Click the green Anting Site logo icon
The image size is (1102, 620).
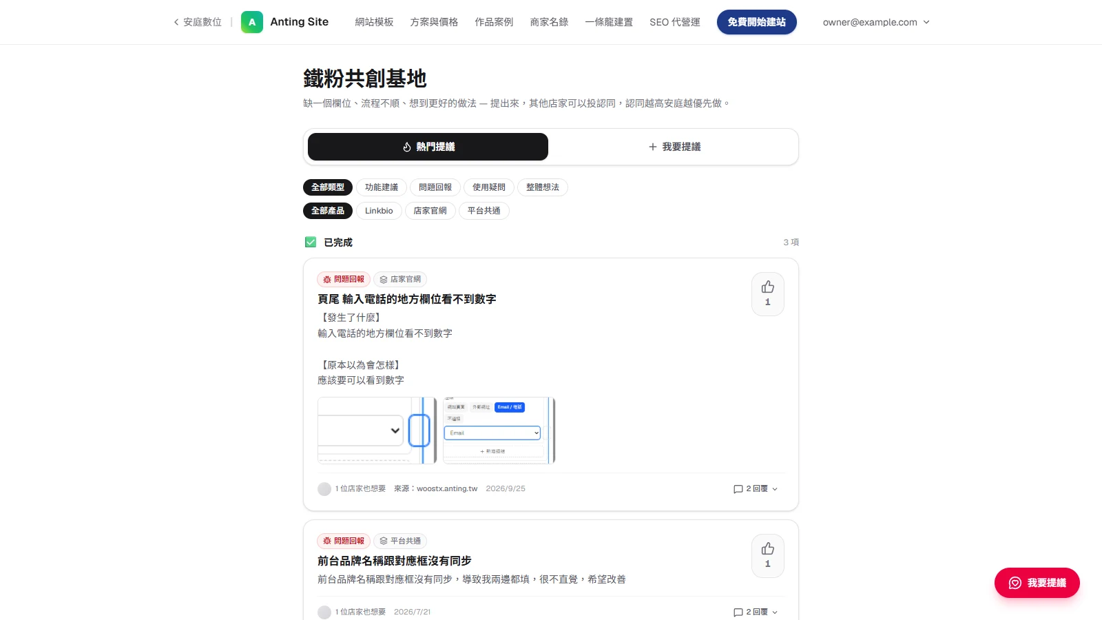tap(252, 22)
